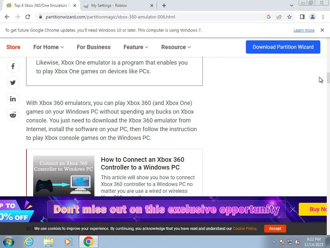Viewport: 330px width, 248px height.
Task: Click the taskbar clock showing 9:22 PM
Action: point(314,242)
